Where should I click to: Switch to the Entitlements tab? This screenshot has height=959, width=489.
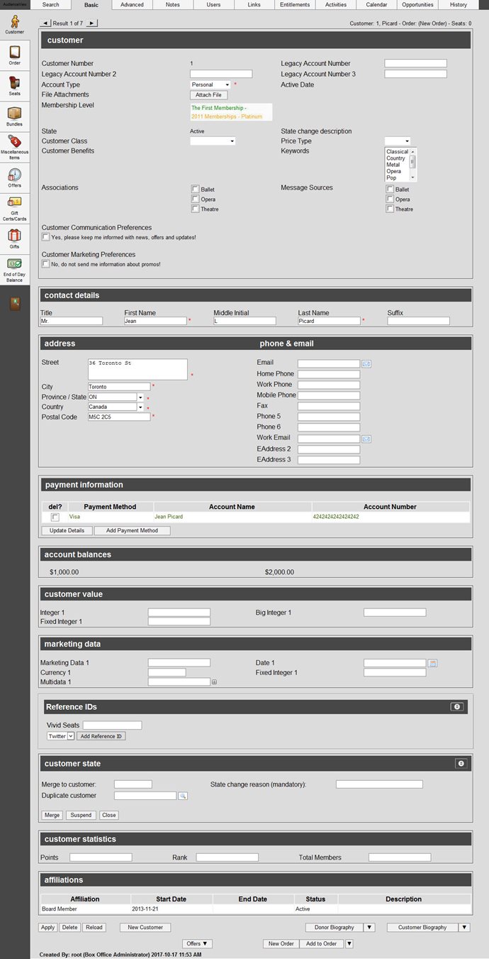pos(295,5)
